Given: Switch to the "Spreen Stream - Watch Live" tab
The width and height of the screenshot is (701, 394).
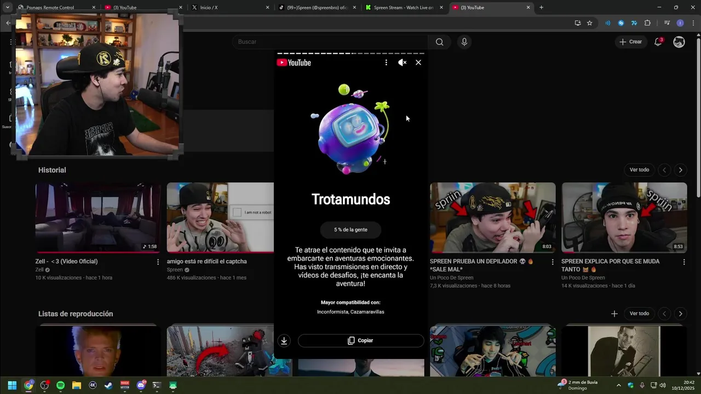Looking at the screenshot, I should pyautogui.click(x=405, y=8).
